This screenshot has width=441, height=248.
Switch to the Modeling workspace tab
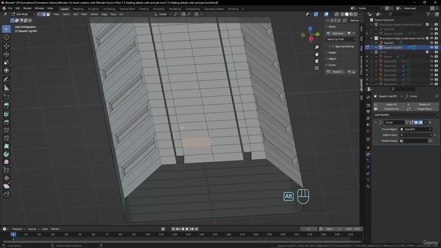[78, 9]
